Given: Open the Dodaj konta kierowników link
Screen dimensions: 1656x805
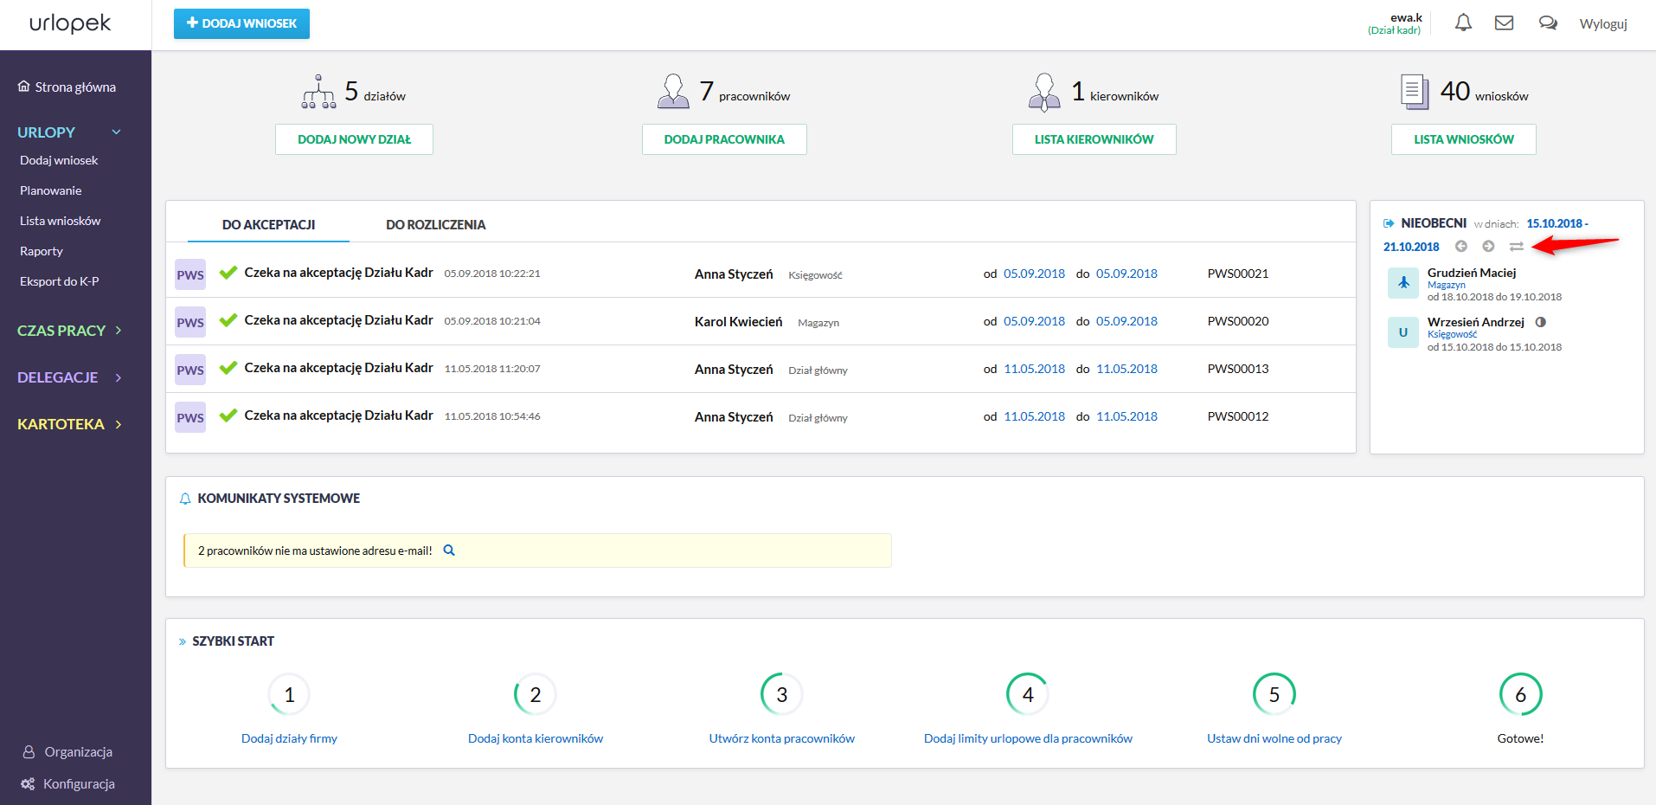Looking at the screenshot, I should [x=536, y=738].
